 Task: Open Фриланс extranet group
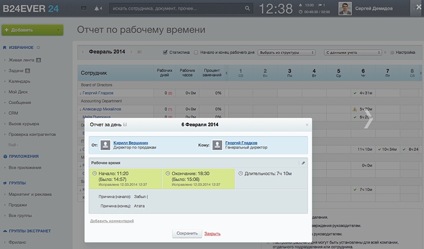[17, 242]
